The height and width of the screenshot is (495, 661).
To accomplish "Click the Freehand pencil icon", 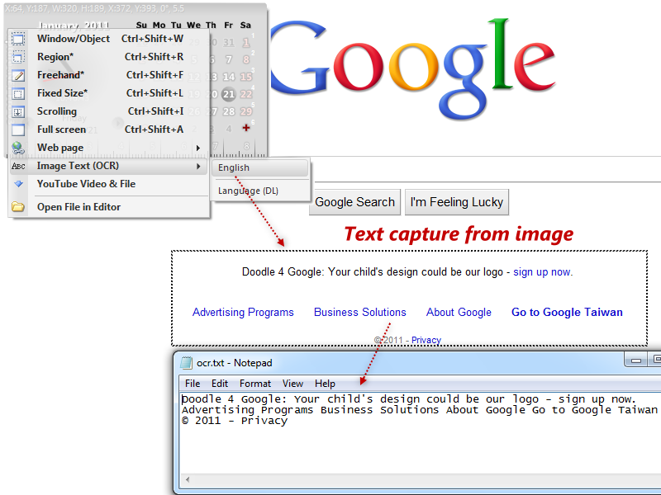I will pos(18,75).
